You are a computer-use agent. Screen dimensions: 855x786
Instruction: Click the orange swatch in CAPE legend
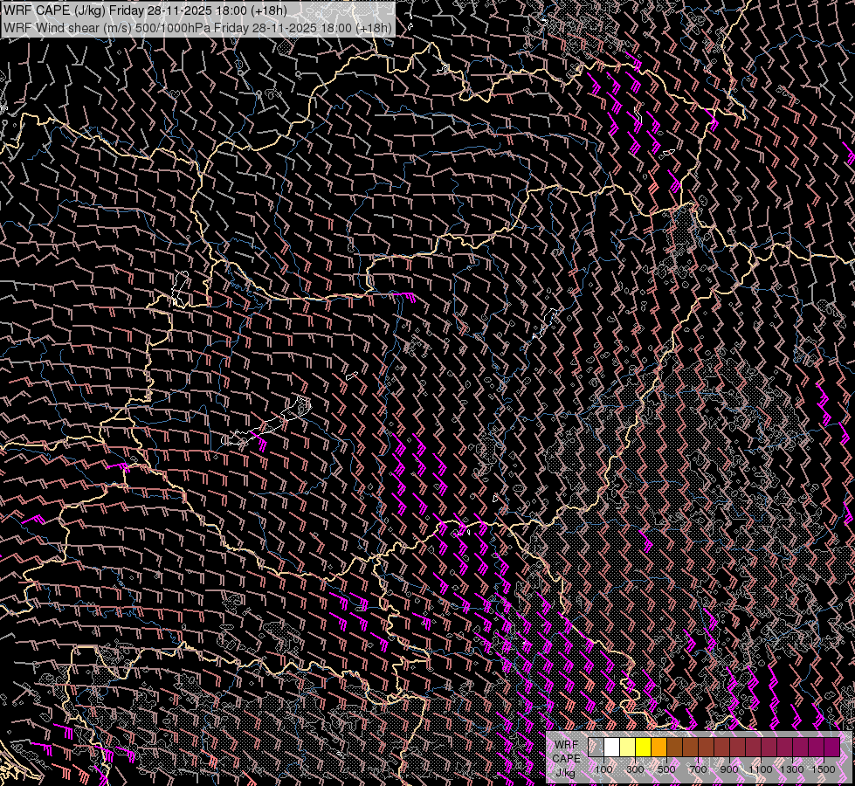[658, 748]
